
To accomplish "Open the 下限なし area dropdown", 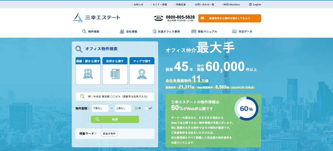I will (100, 108).
